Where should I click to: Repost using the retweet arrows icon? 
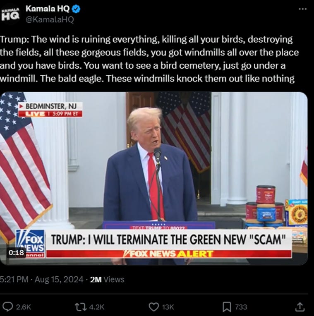81,307
